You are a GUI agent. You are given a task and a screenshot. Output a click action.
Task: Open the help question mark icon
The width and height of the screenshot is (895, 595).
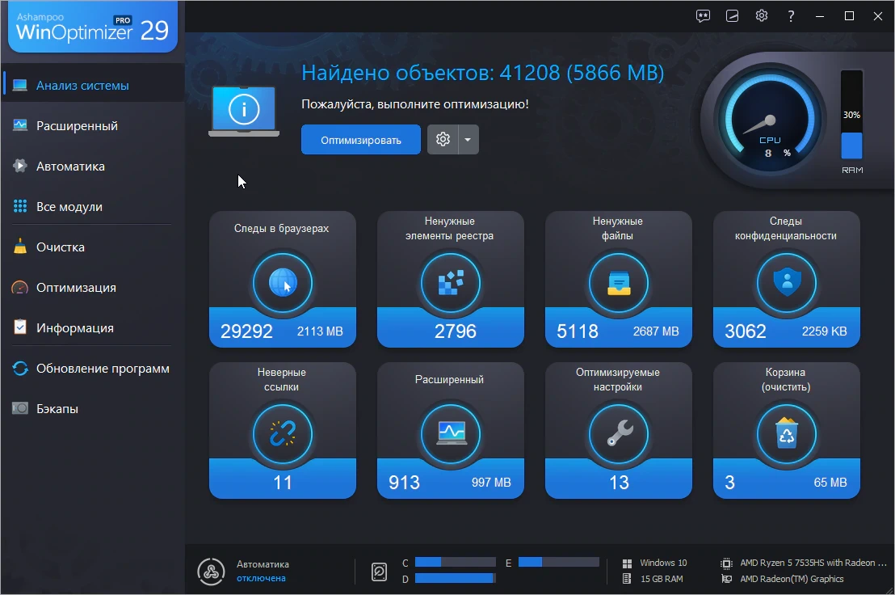pos(791,16)
